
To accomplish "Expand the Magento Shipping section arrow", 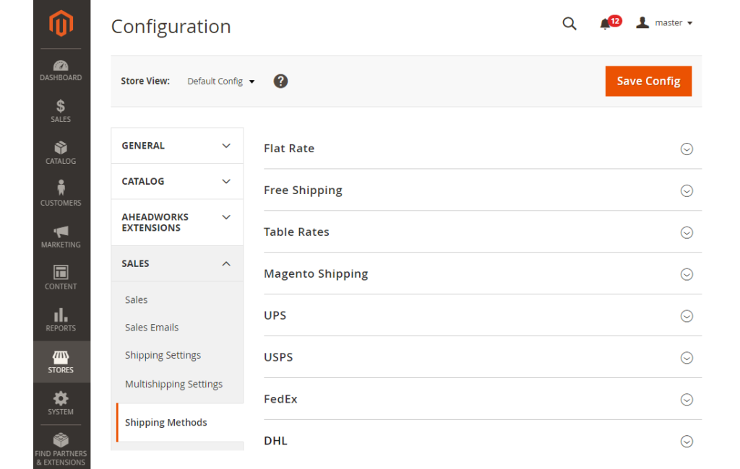I will (687, 274).
